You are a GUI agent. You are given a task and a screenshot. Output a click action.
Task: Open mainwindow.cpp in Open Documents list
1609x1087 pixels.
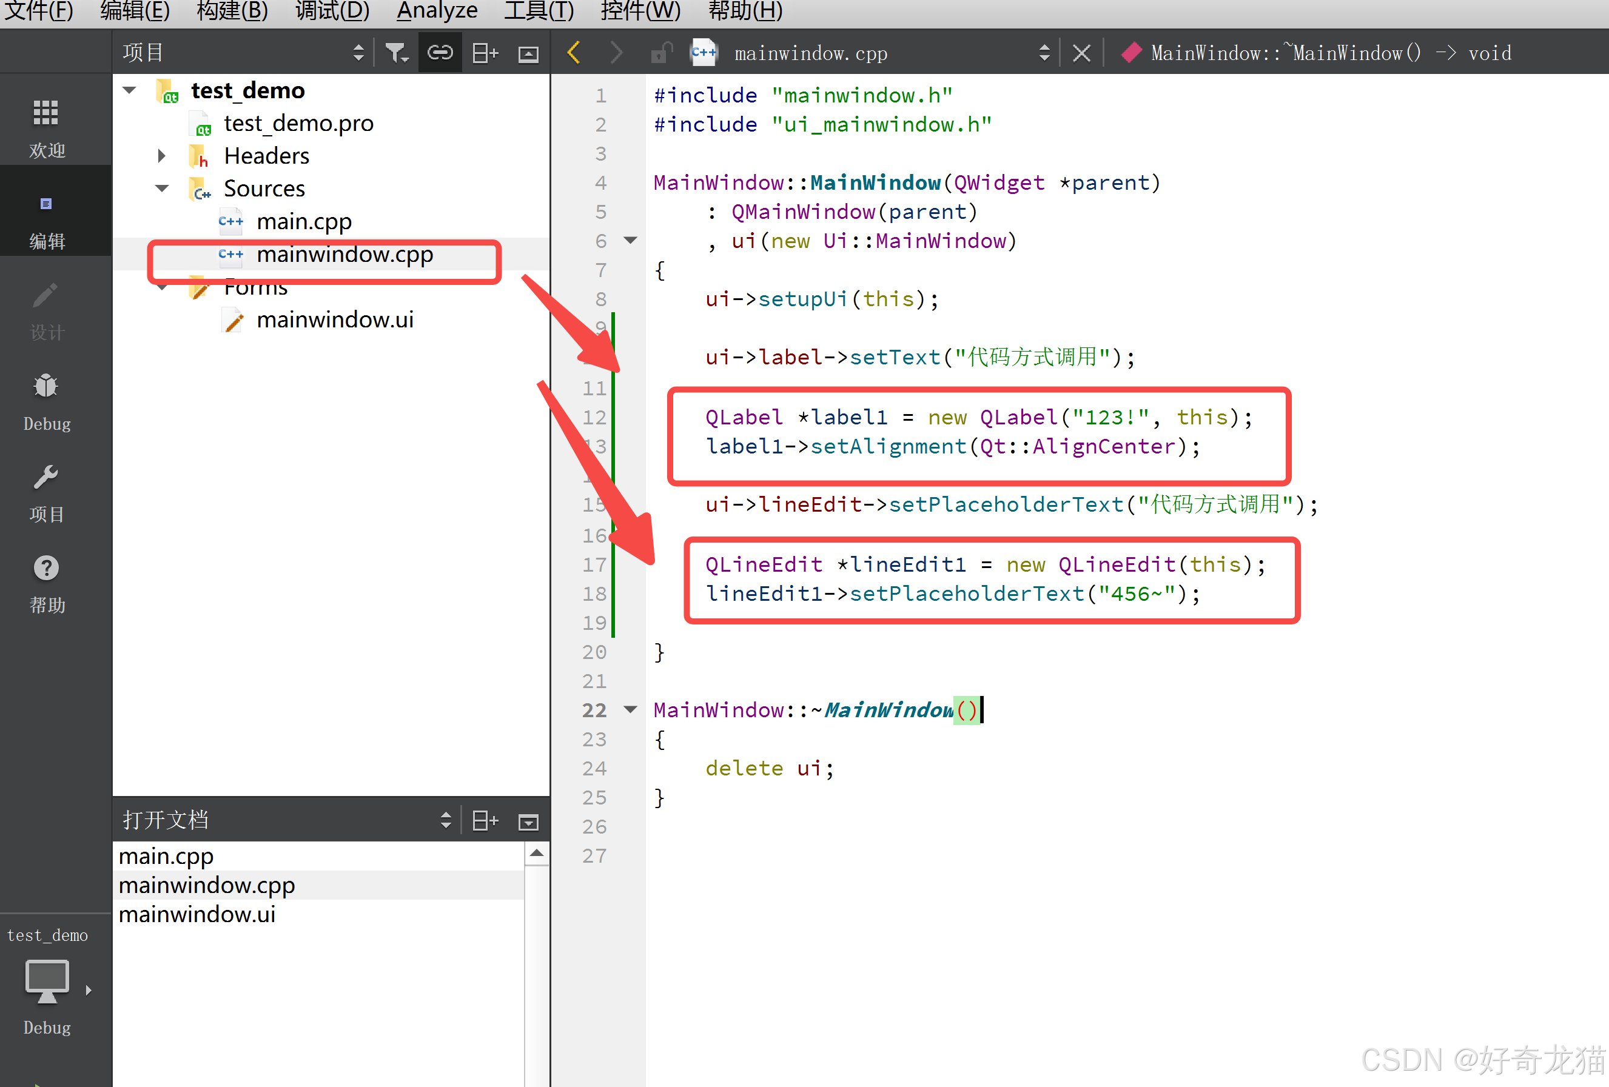point(207,886)
